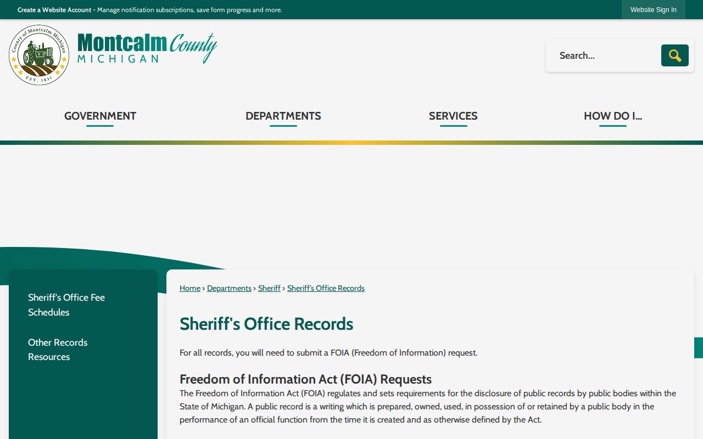This screenshot has height=439, width=703.
Task: Open the How Do I... menu
Action: tap(613, 116)
